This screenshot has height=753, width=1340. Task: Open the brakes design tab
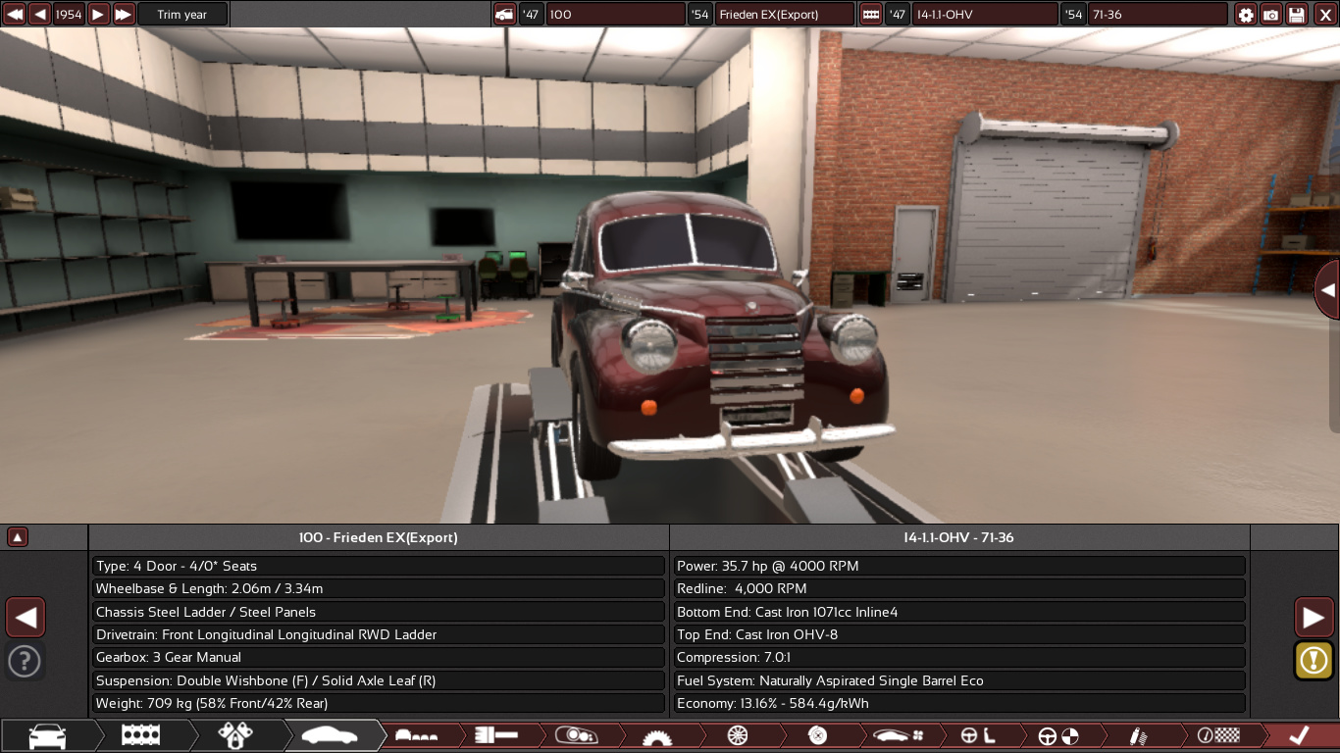[817, 735]
